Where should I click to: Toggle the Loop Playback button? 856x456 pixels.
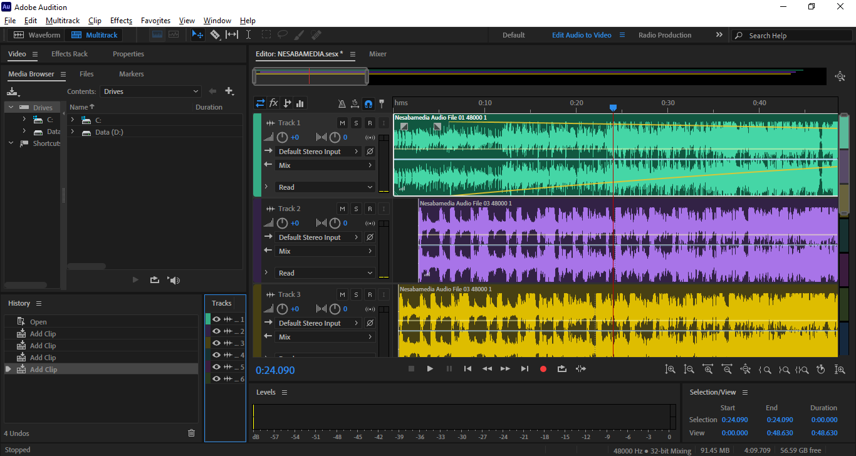pos(562,369)
